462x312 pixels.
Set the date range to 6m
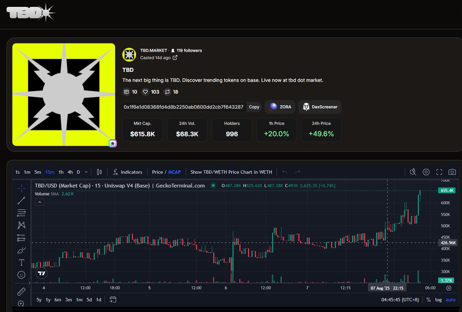tap(58, 299)
